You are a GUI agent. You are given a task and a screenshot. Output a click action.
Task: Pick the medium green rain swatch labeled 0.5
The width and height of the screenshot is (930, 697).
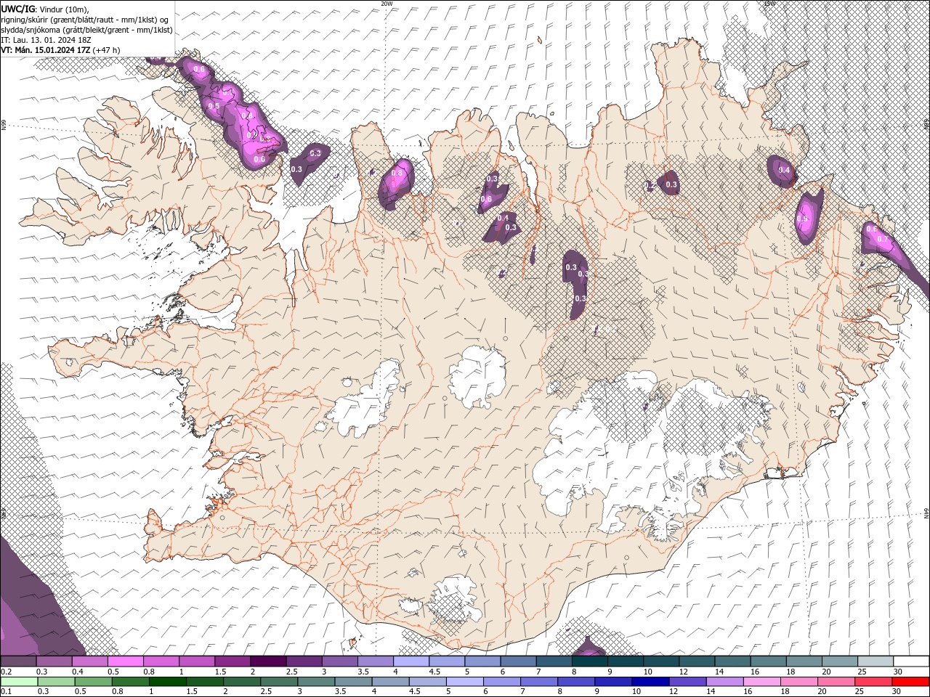click(x=93, y=682)
